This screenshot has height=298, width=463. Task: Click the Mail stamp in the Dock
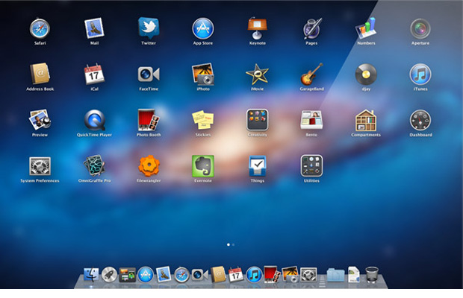point(164,274)
